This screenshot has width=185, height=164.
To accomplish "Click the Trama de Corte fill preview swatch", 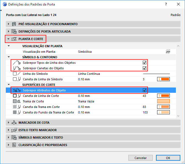I will tap(163, 101).
